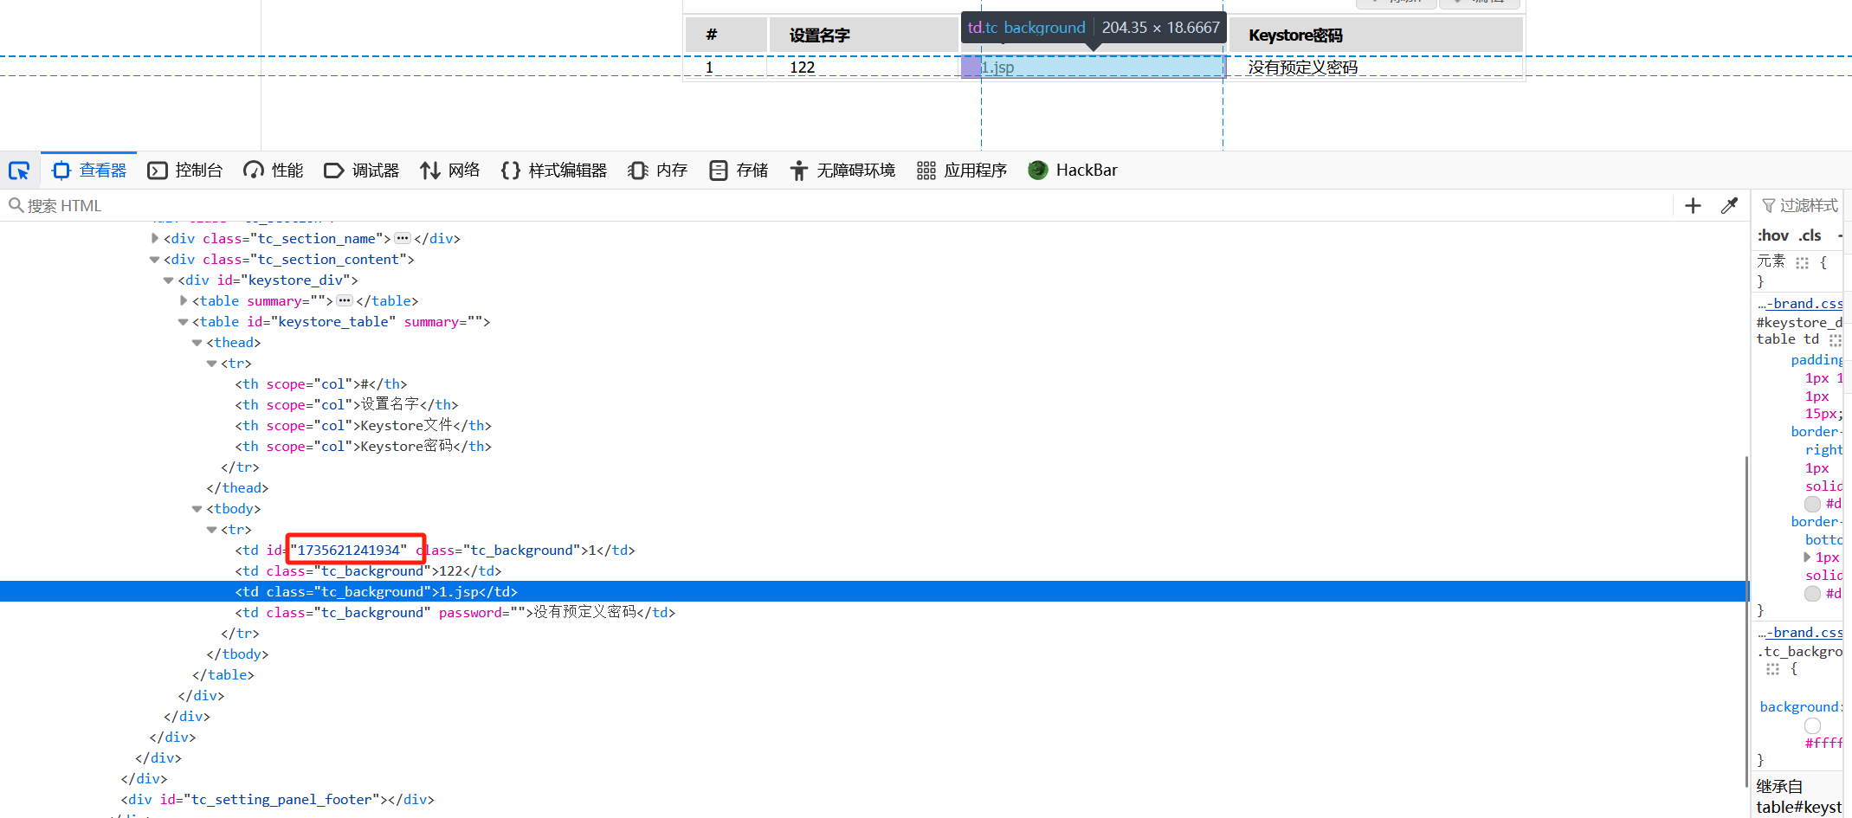The width and height of the screenshot is (1852, 818).
Task: Collapse the tr node under thead
Action: 211,364
